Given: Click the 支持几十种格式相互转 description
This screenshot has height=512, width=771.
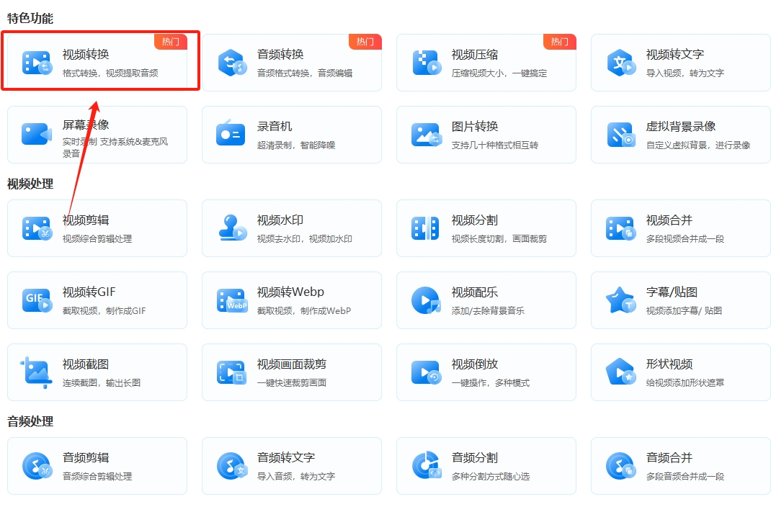Looking at the screenshot, I should (x=494, y=145).
